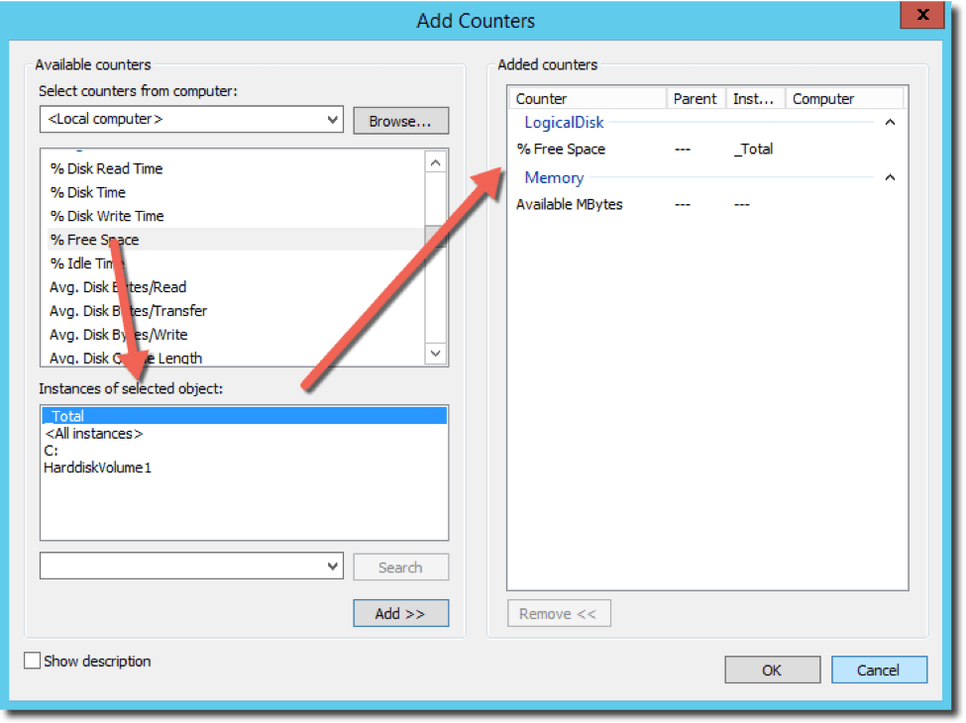Select the <All instances> entry
Viewport: 966px width, 723px height.
pos(93,433)
